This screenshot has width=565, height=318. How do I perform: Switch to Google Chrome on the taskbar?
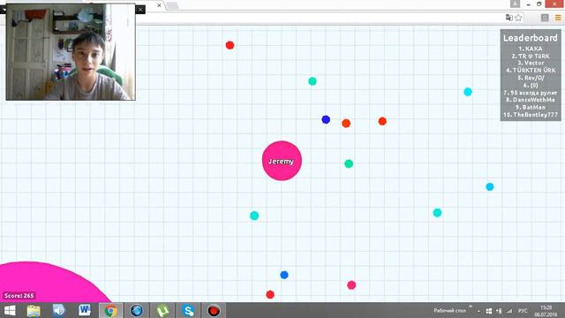[110, 310]
